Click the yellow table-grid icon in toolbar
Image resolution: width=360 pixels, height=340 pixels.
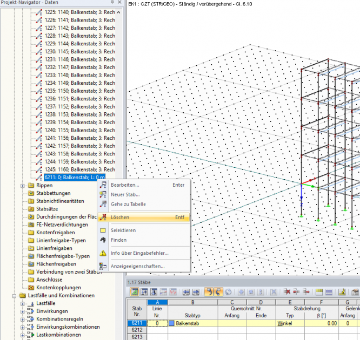tap(319, 292)
